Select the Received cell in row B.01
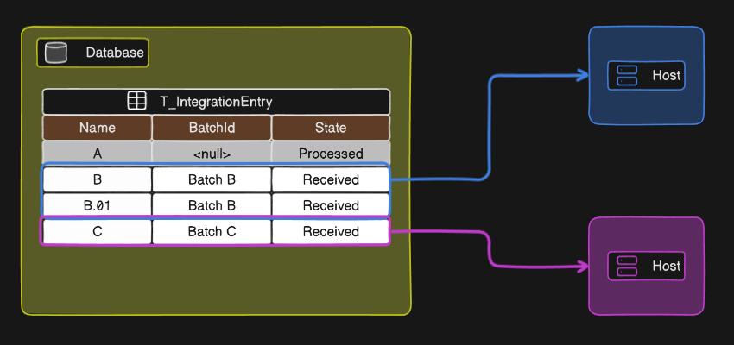The image size is (734, 345). 331,205
